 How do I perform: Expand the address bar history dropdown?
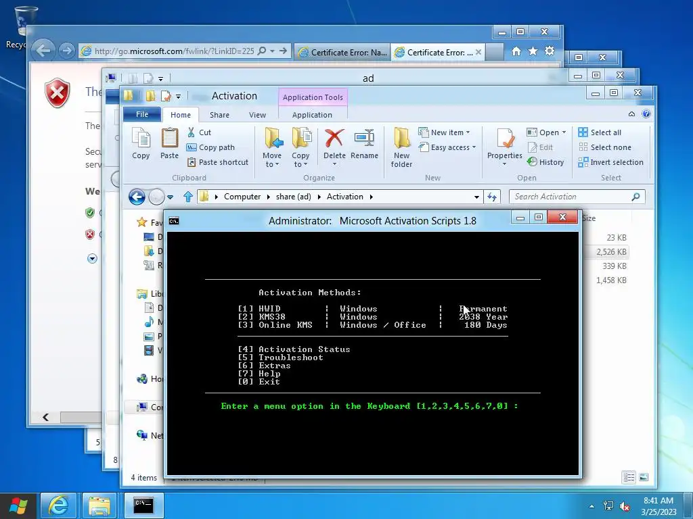click(x=476, y=197)
